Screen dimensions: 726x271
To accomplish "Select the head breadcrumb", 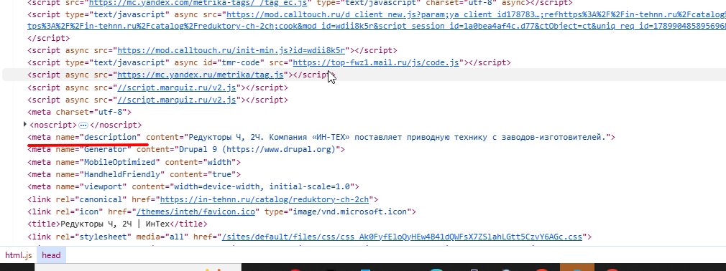I will pos(51,255).
